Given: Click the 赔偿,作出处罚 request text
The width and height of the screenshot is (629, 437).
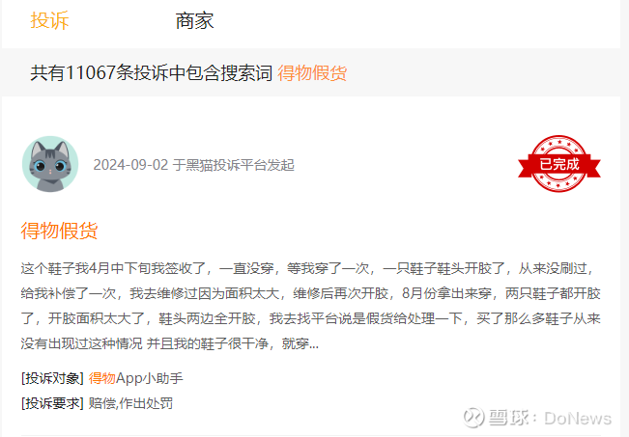Looking at the screenshot, I should point(130,403).
